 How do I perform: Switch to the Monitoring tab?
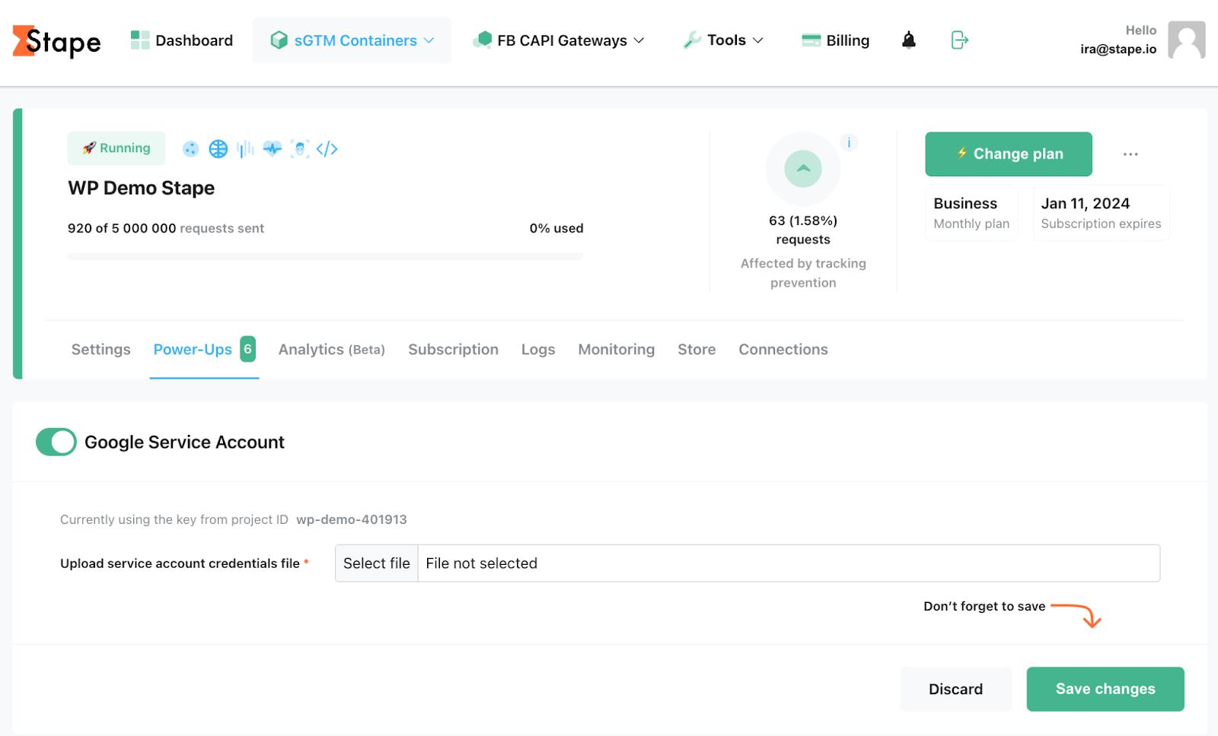pos(617,349)
